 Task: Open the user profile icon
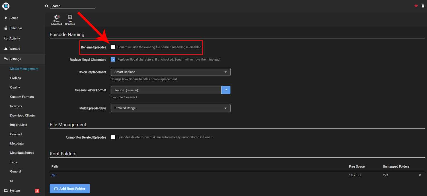click(x=423, y=6)
